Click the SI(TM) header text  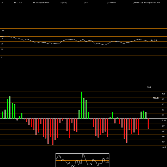pos(63,3)
